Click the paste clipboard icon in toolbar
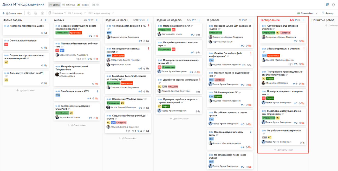This screenshot has width=338, height=171. point(29,13)
